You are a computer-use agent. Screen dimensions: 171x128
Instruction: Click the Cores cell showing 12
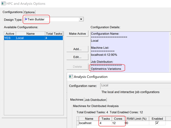(x=118, y=123)
